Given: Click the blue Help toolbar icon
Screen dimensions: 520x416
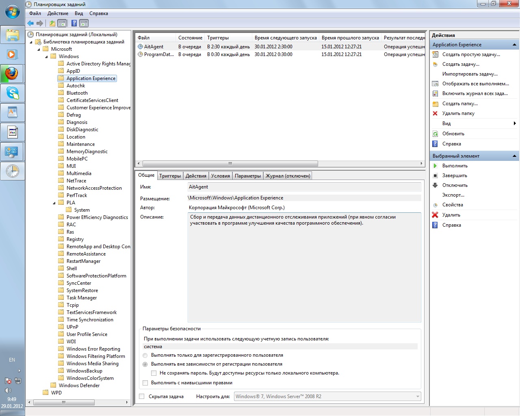Looking at the screenshot, I should coord(74,24).
